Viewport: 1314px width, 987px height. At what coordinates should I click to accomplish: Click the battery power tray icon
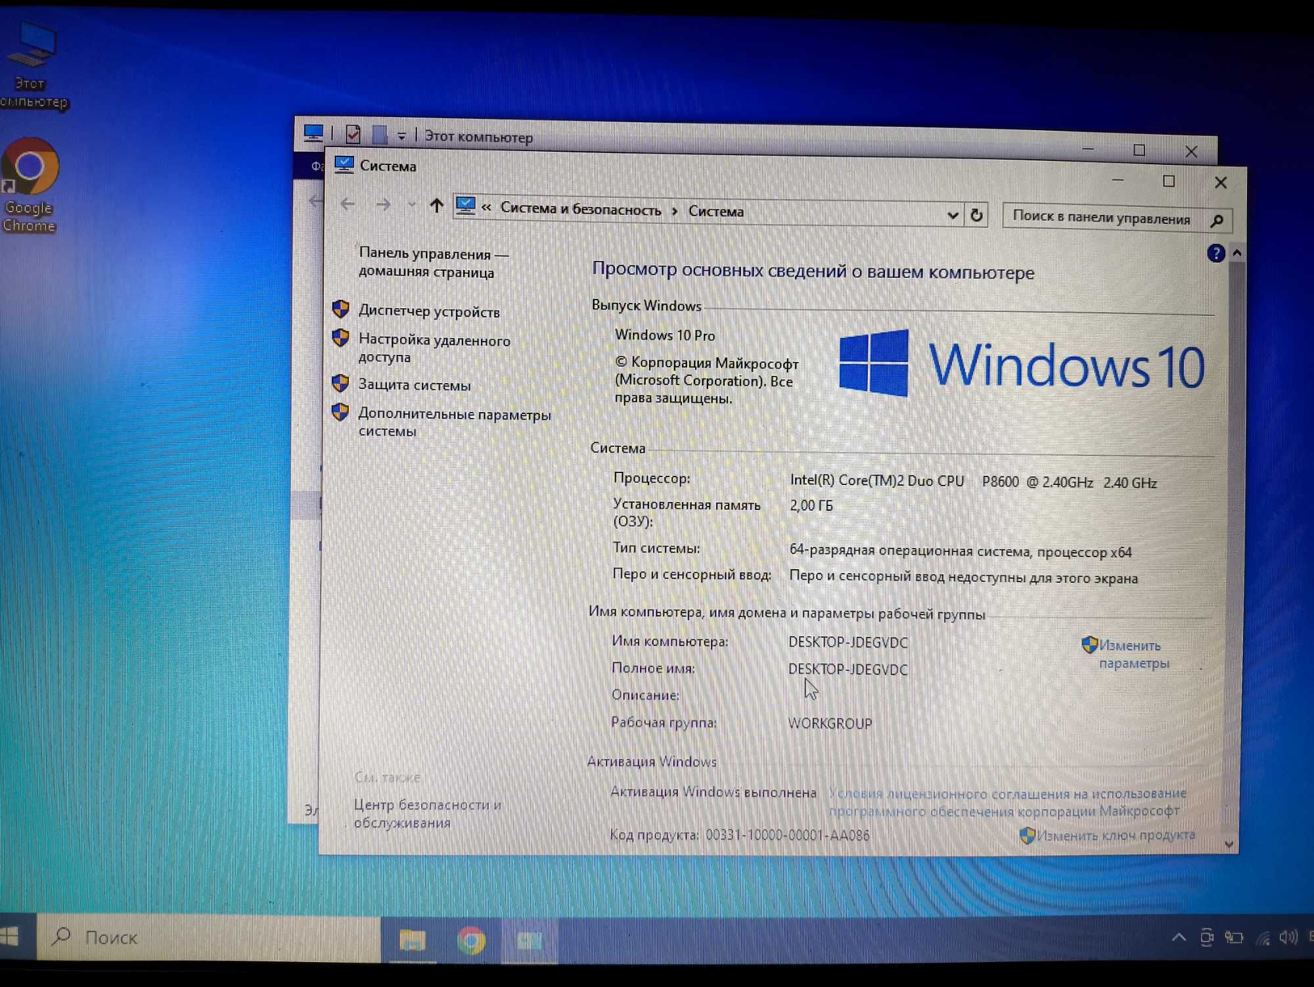tap(1233, 937)
